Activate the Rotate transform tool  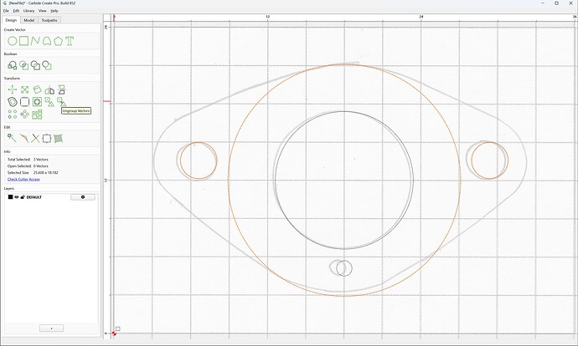(x=37, y=89)
